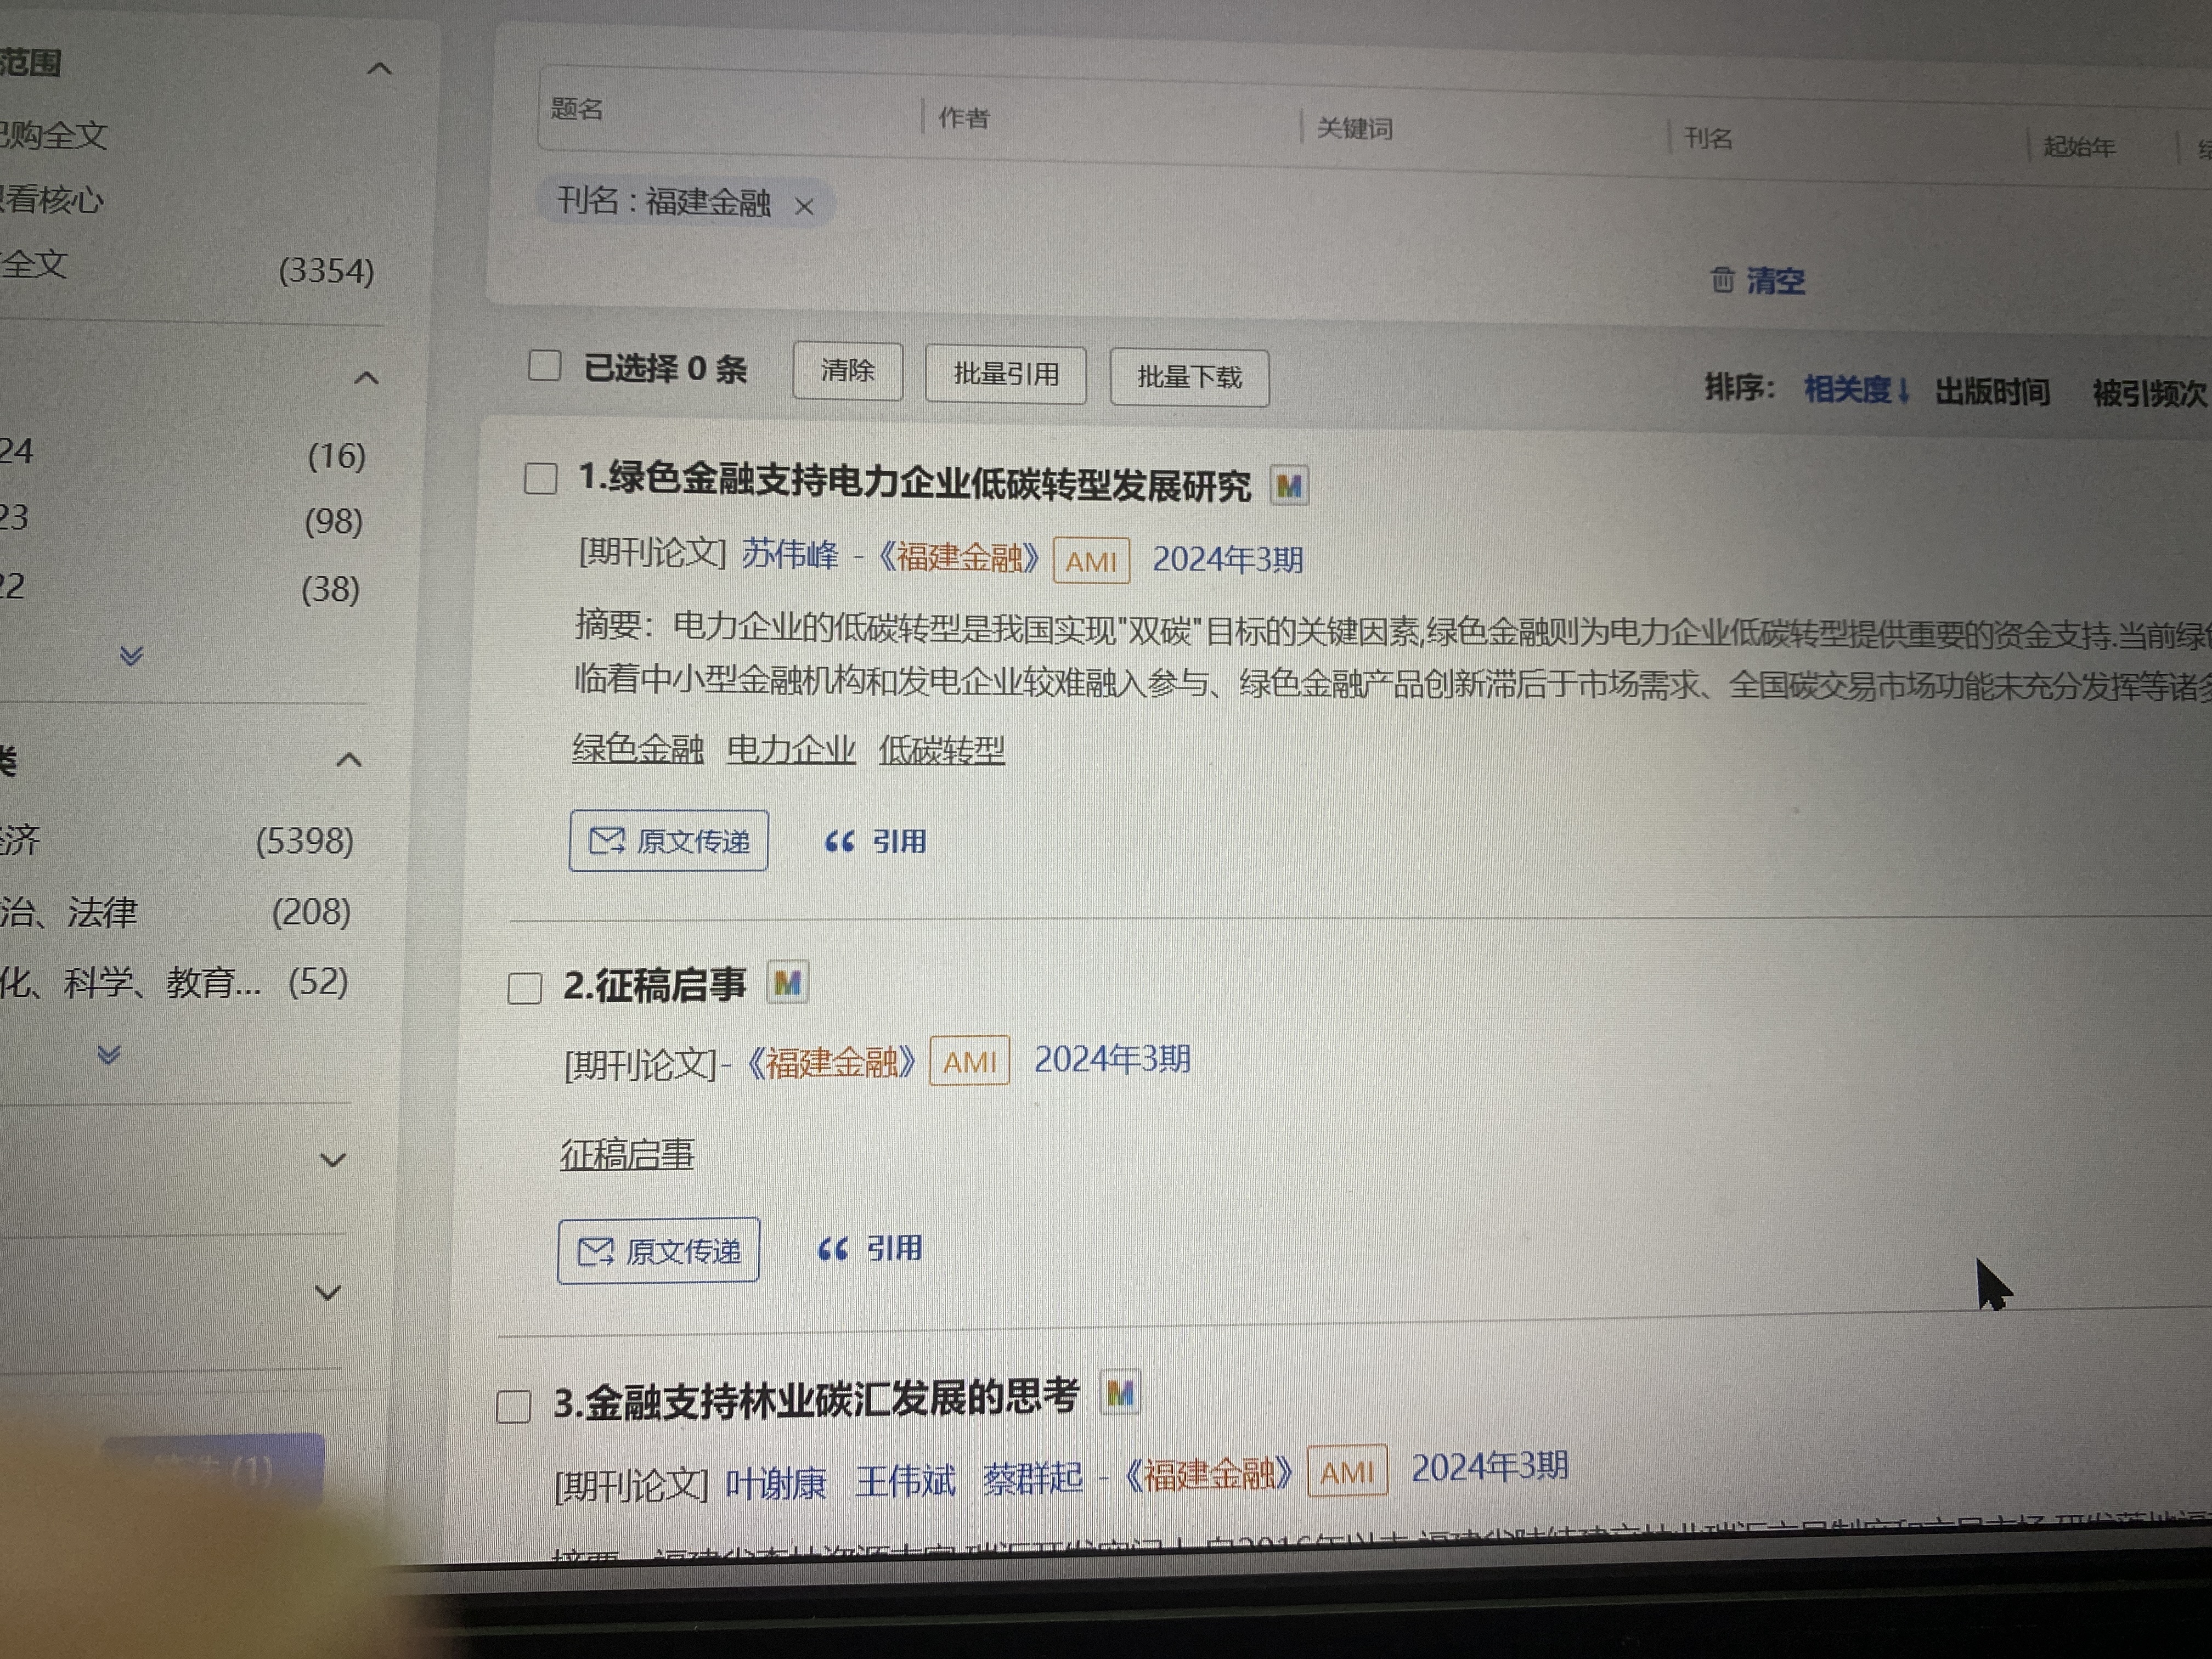Toggle the select-all checkbox beside 已选择 0 条

544,365
